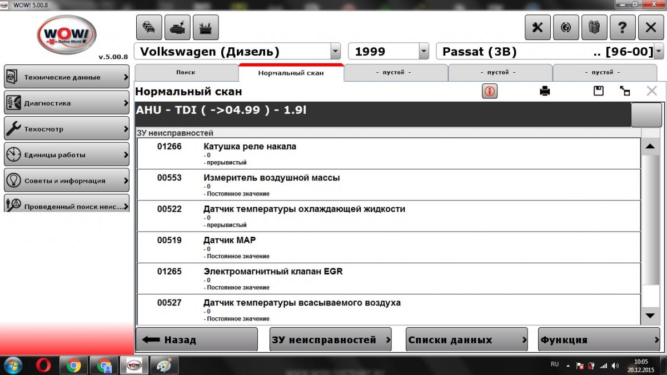Viewport: 667px width, 375px height.
Task: Open settings via wrench-and-screwdriver icon
Action: pos(537,27)
